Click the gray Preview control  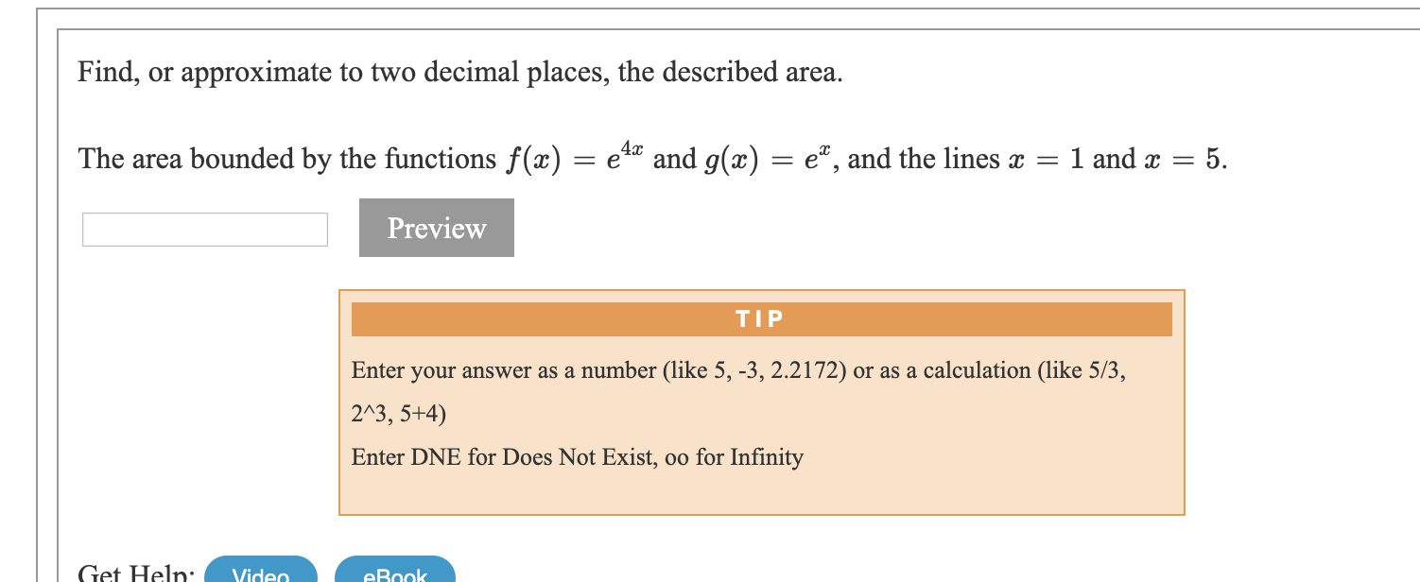coord(436,228)
